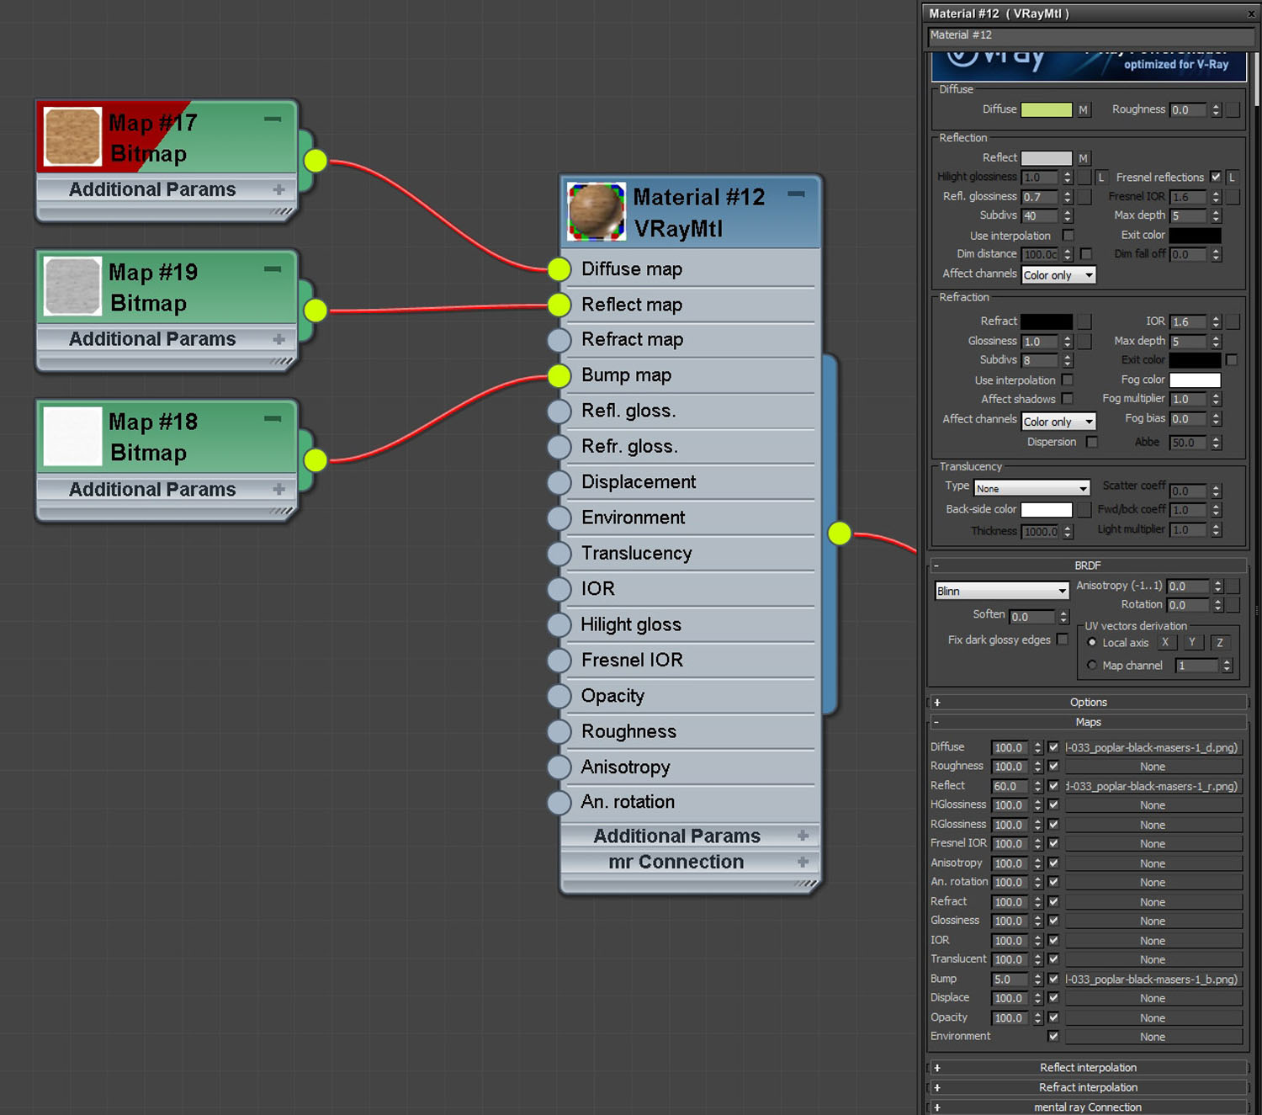Screen dimensions: 1262x1115
Task: Collapse the Map #18 node
Action: tap(273, 418)
